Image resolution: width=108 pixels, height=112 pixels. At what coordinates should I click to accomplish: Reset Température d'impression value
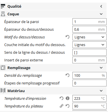tap(61, 98)
